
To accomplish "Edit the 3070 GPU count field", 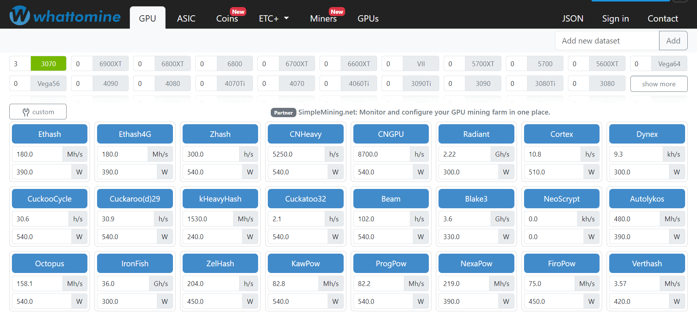I will [x=20, y=64].
